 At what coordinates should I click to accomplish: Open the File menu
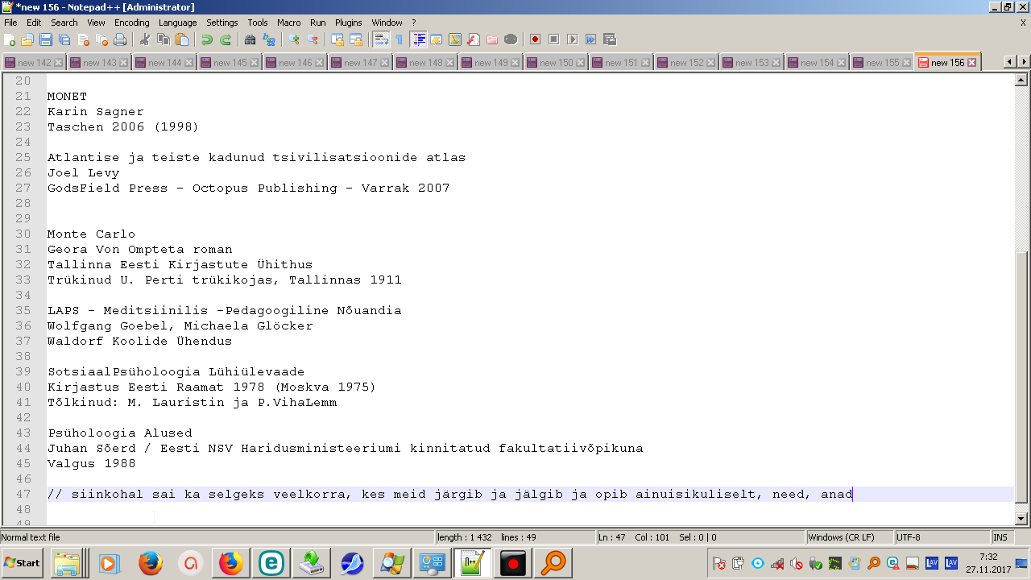click(10, 23)
